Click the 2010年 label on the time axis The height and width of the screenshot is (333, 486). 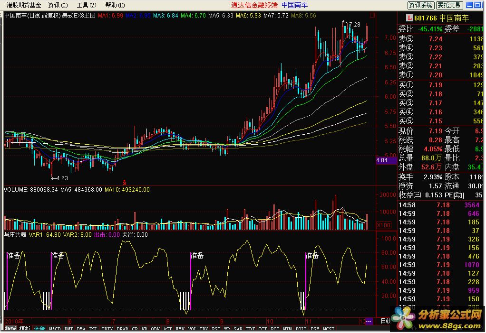[x=14, y=321]
